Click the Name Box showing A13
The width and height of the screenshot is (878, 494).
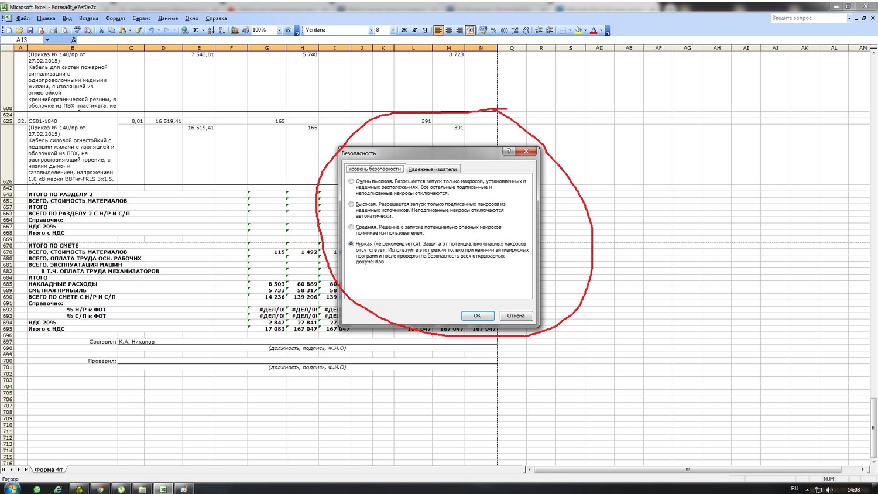tap(22, 40)
